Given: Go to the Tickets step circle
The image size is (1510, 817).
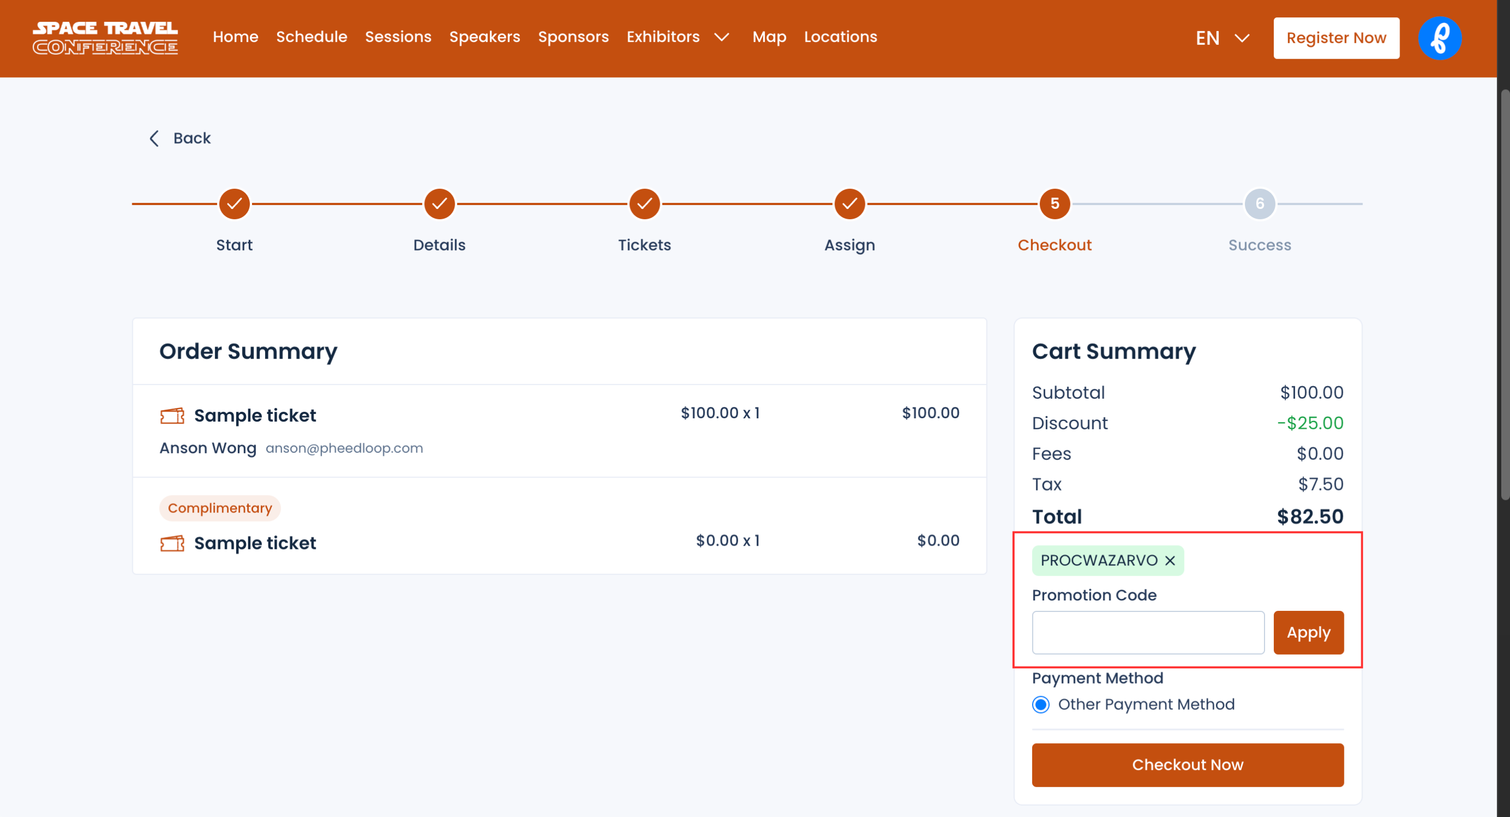Looking at the screenshot, I should [644, 203].
